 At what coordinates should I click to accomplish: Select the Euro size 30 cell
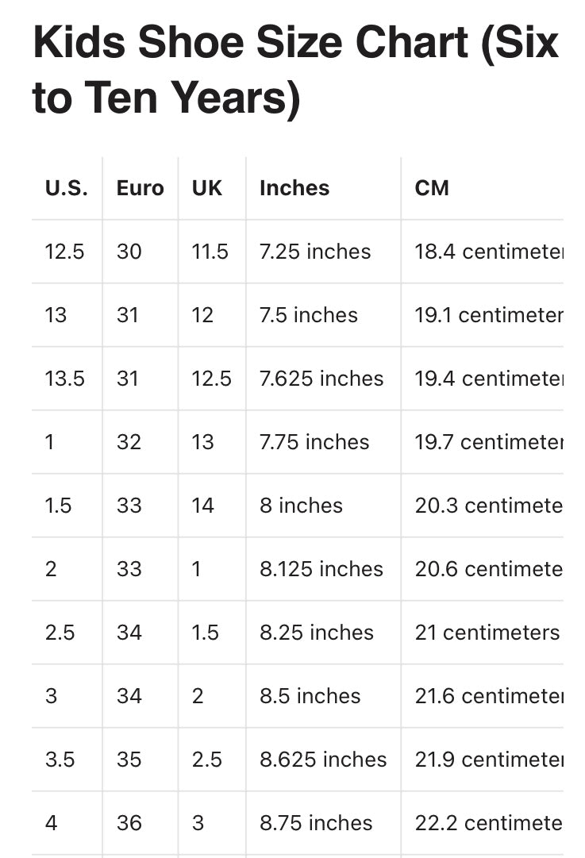click(x=129, y=252)
